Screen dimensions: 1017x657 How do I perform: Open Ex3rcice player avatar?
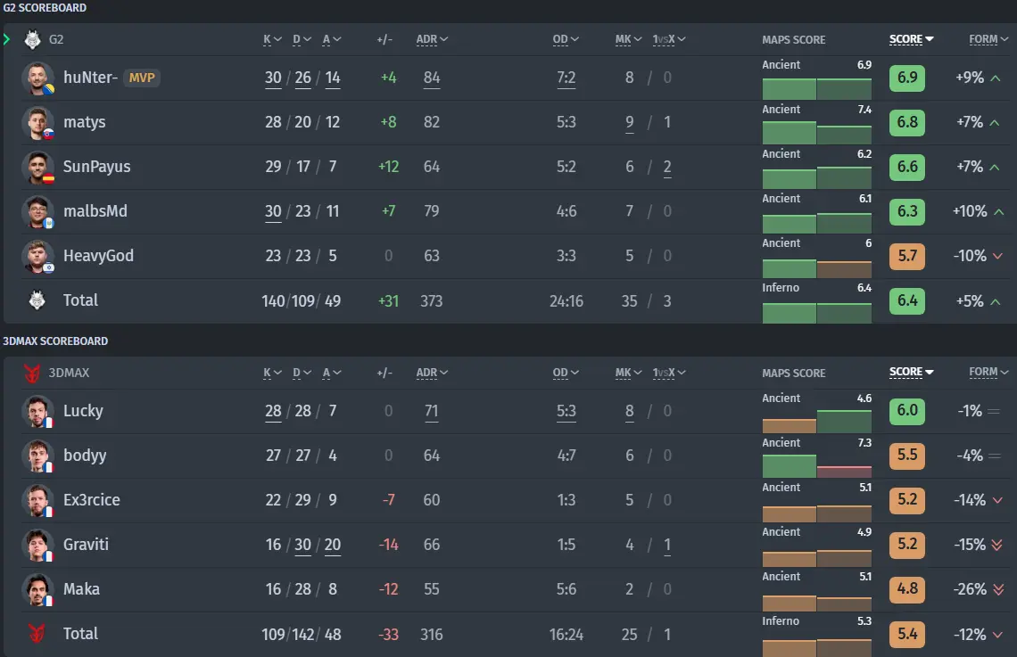[37, 500]
